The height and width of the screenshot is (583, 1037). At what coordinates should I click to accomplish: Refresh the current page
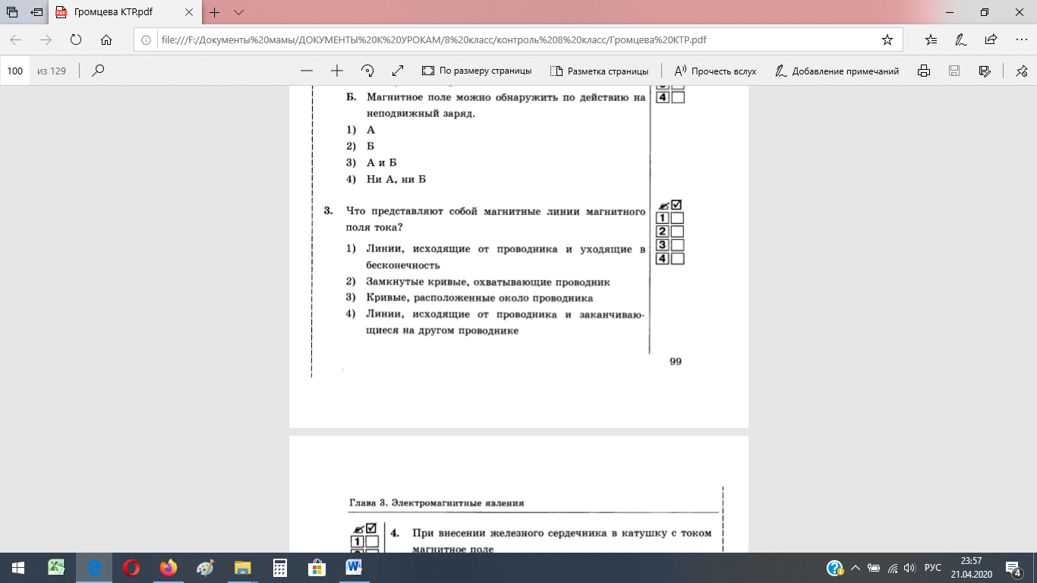tap(75, 39)
